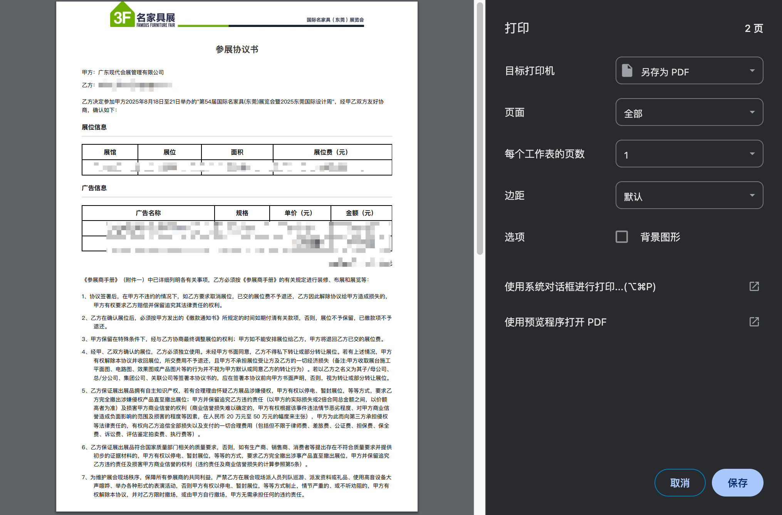Click the 保存 button
Viewport: 782px width, 515px height.
click(x=737, y=483)
